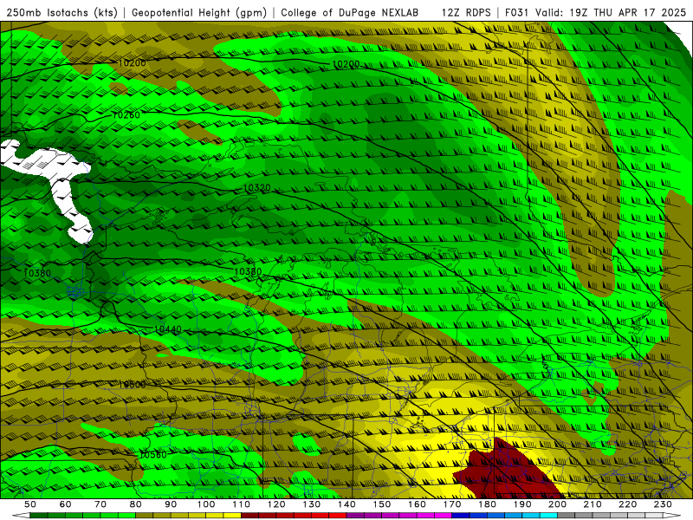Viewport: 693px width, 520px height.
Task: Click the 10380 contour label near the map's left edge
Action: (x=37, y=273)
